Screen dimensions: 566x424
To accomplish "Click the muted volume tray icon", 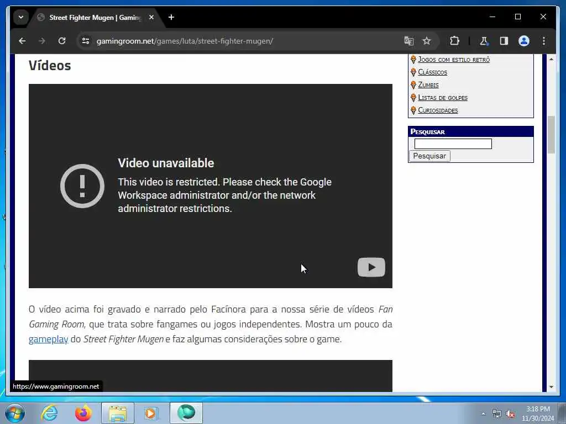I will point(510,414).
